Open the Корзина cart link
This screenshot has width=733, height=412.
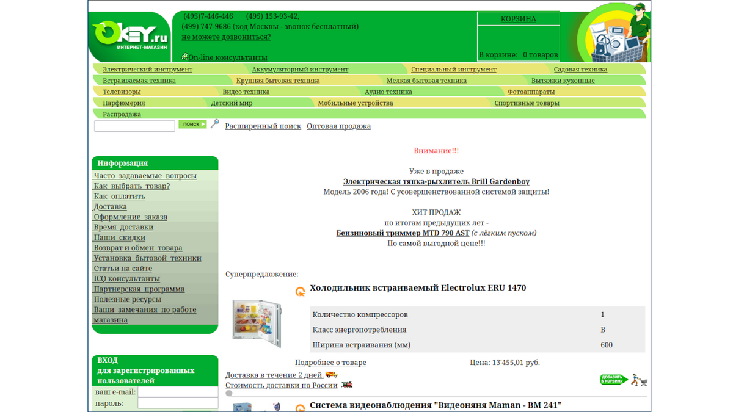click(519, 19)
